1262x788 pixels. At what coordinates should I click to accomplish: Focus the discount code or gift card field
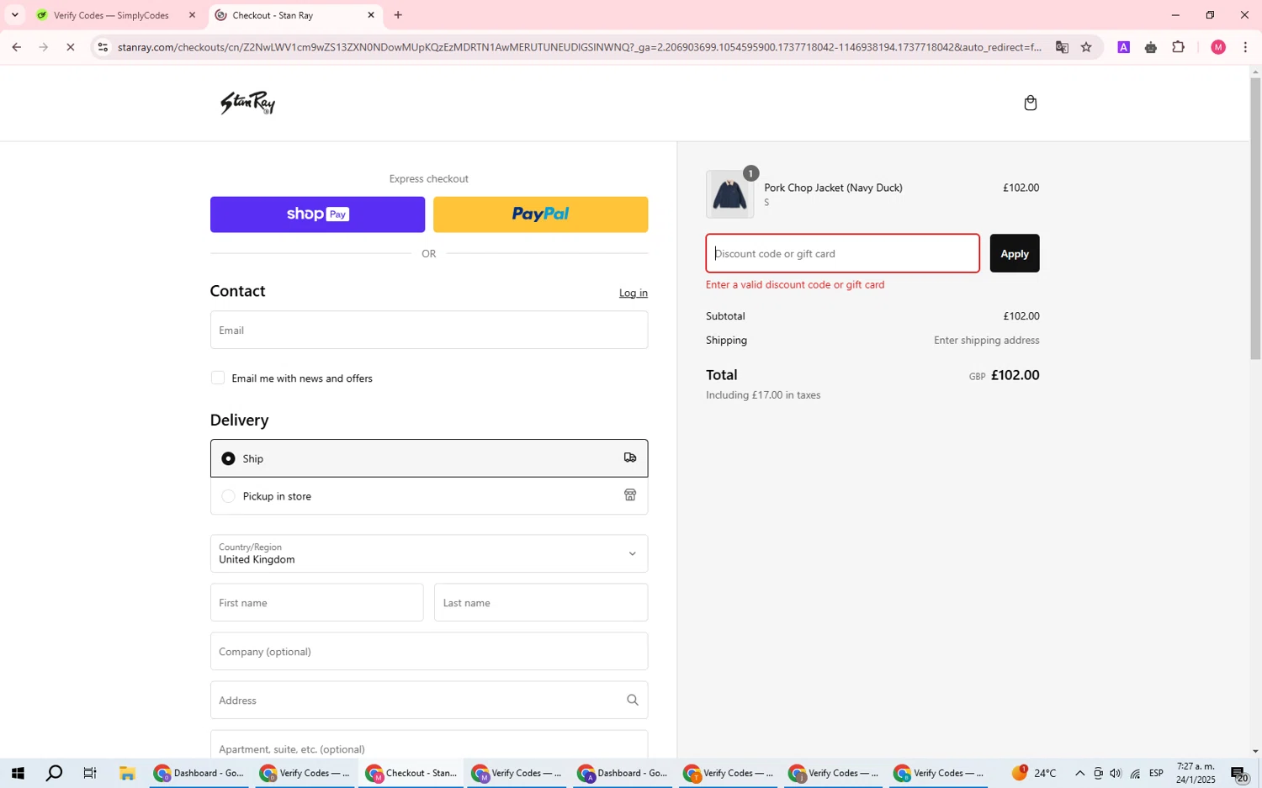click(x=842, y=253)
